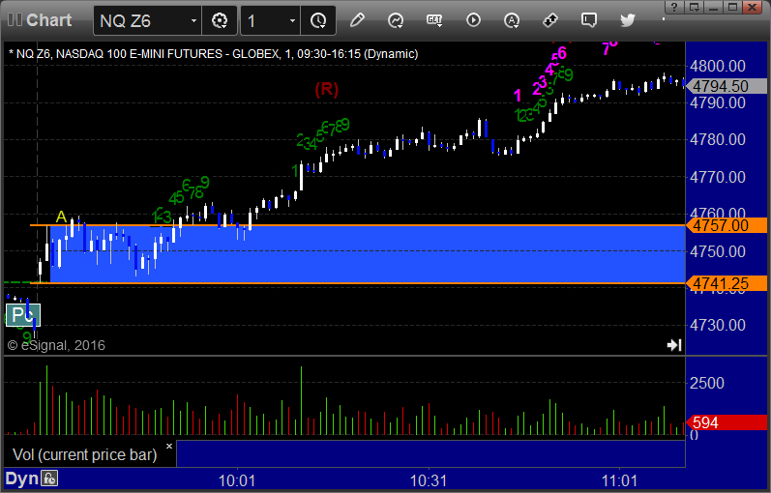Click the window link/pop-out icon
This screenshot has height=493, width=771.
(x=695, y=8)
